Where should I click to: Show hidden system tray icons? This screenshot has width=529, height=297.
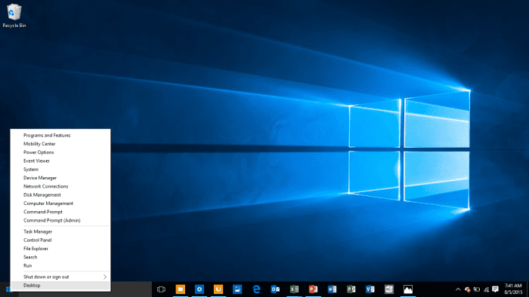click(x=458, y=289)
